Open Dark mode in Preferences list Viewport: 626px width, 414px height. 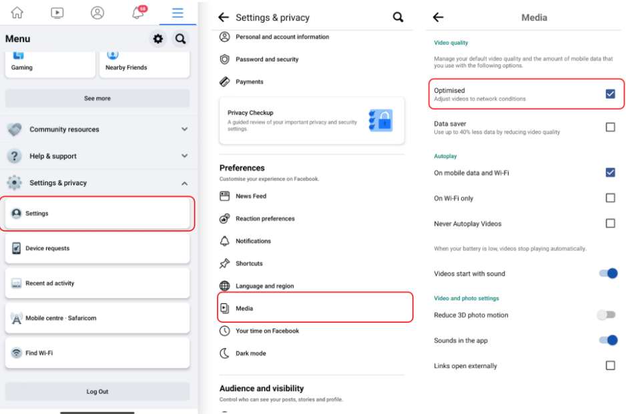click(250, 353)
